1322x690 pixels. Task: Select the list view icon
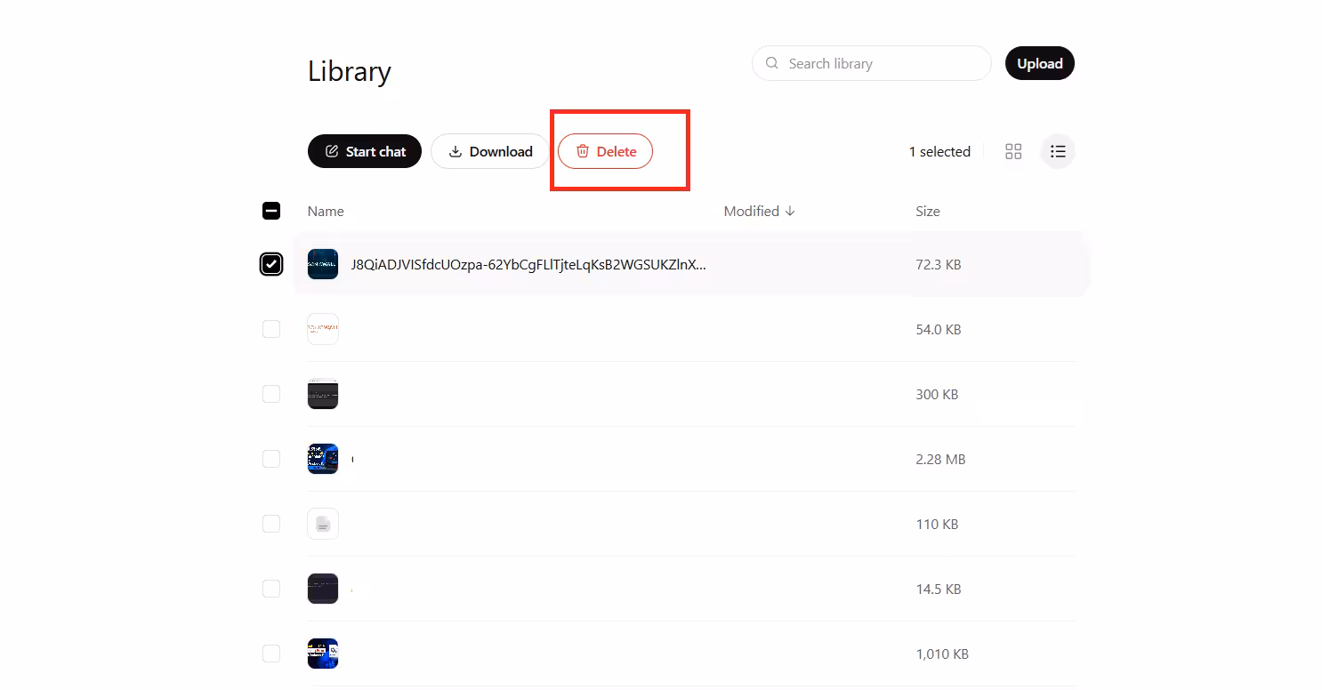(1058, 151)
